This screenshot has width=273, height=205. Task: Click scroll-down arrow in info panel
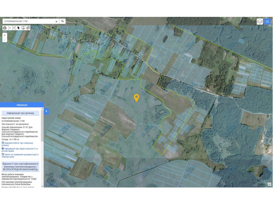tap(42, 186)
